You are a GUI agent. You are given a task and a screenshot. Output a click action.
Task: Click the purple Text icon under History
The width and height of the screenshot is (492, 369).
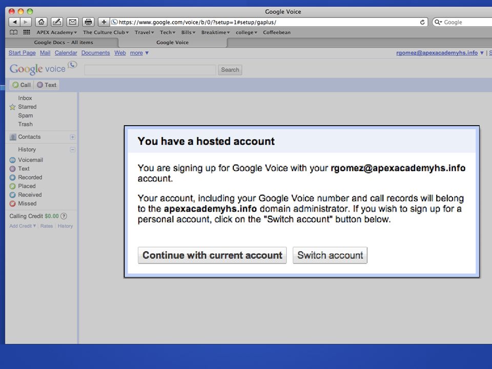pos(12,169)
